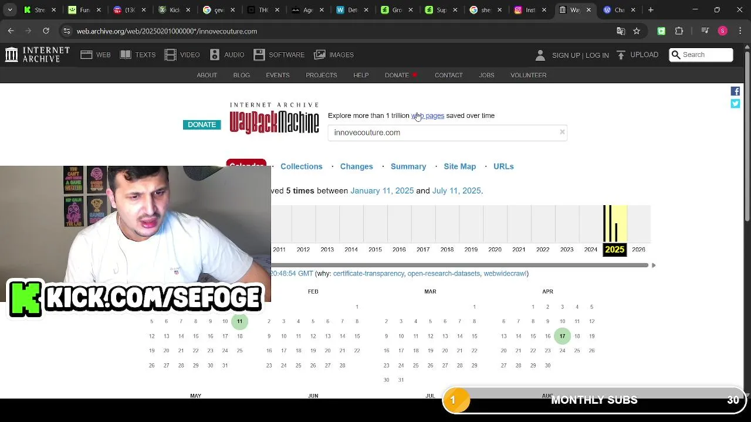The width and height of the screenshot is (751, 422).
Task: Open the DONATE nav link with heart
Action: click(x=401, y=75)
